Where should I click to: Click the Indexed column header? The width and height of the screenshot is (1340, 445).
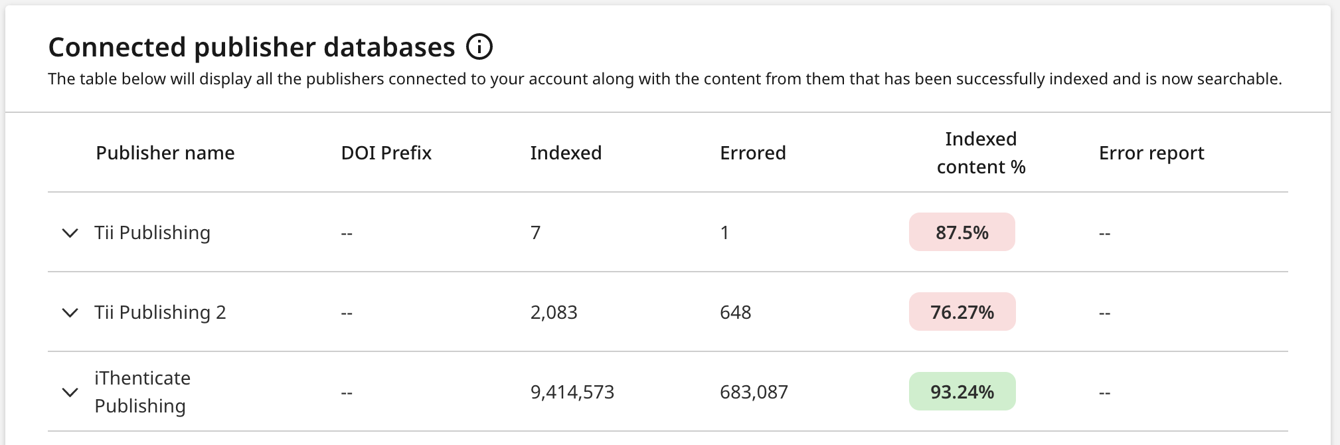(x=566, y=153)
